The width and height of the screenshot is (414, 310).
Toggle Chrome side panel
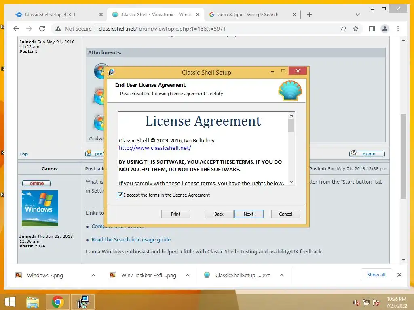pos(372,29)
